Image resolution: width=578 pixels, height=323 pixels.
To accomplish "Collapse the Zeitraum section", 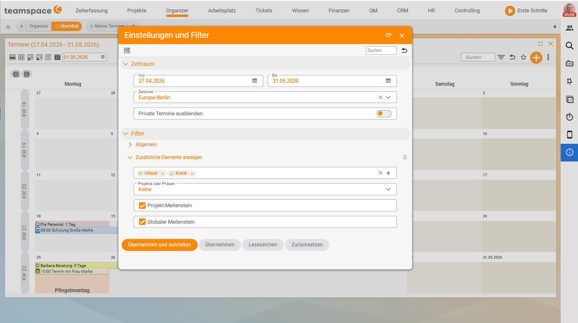I will [x=126, y=64].
